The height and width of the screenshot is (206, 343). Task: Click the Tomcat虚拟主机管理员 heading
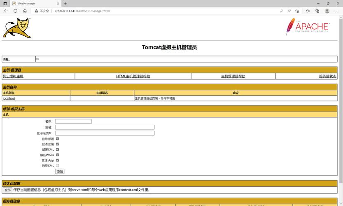pyautogui.click(x=170, y=47)
